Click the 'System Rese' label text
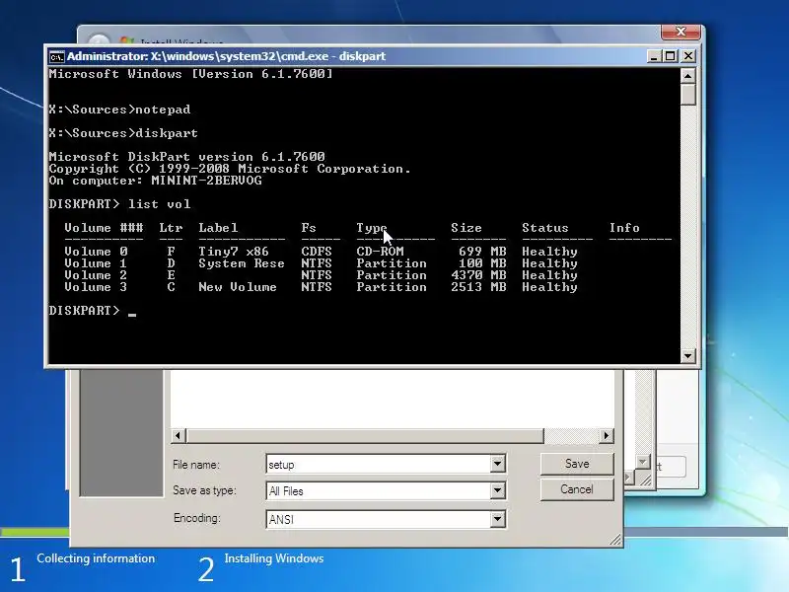Viewport: 789px width, 592px height. (241, 263)
